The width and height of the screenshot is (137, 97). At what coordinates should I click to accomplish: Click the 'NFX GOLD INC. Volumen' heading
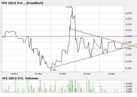coord(20,78)
